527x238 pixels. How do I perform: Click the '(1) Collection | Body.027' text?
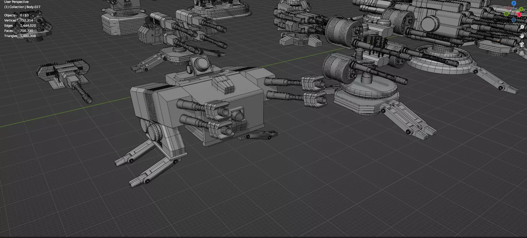click(x=22, y=7)
